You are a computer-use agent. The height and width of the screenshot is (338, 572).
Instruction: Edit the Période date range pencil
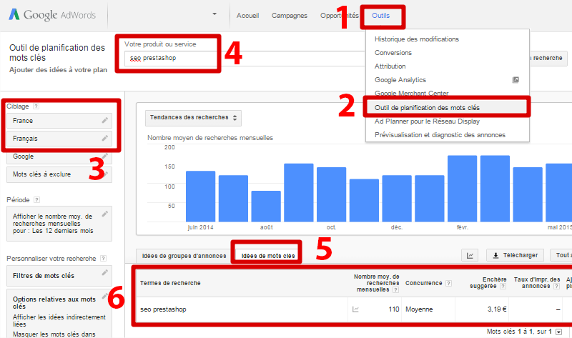(104, 214)
